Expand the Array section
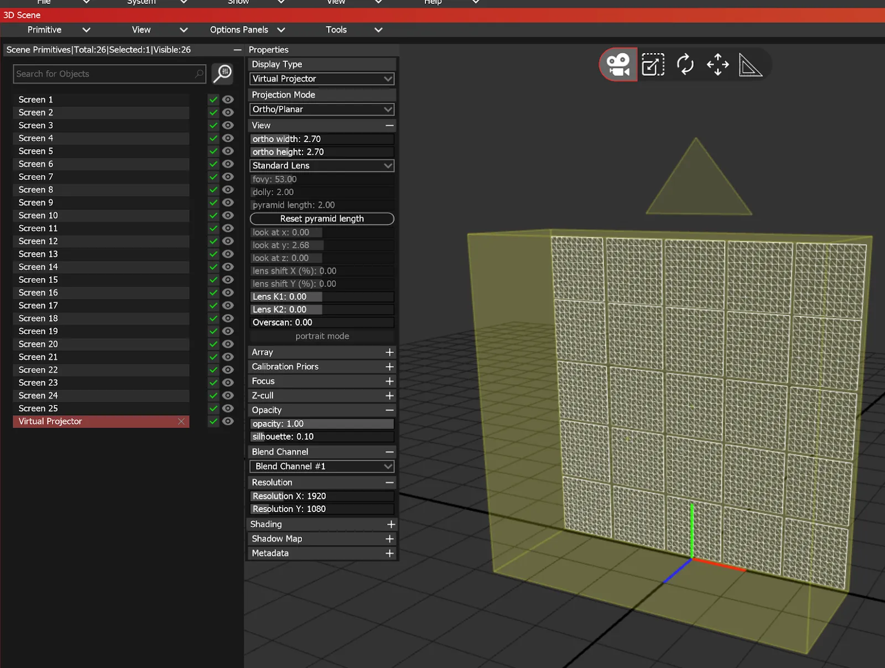The height and width of the screenshot is (668, 885). point(389,352)
